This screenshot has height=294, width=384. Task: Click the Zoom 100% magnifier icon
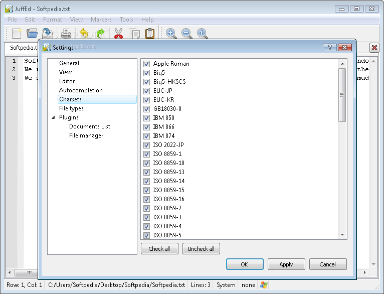[x=203, y=33]
